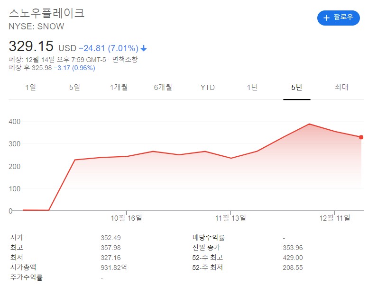Click the 300 y-axis label
The height and width of the screenshot is (286, 368).
pyautogui.click(x=15, y=144)
